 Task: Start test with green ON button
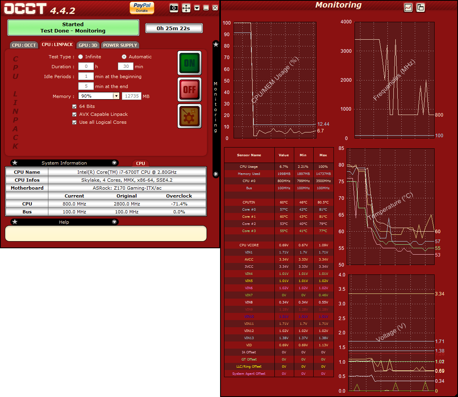[190, 63]
